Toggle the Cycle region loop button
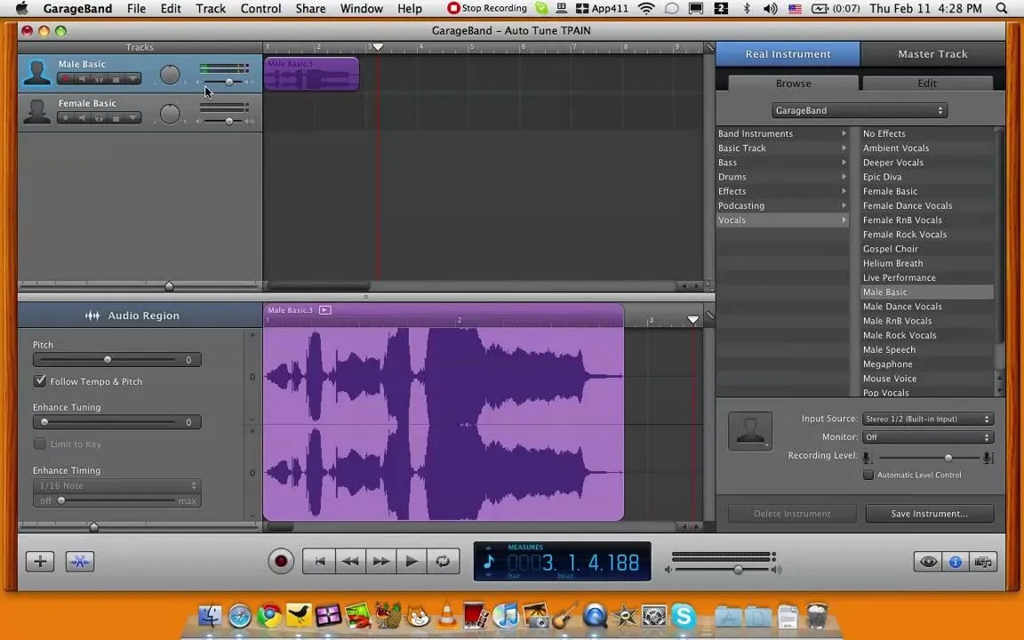Screen dimensions: 1024x640 click(443, 562)
